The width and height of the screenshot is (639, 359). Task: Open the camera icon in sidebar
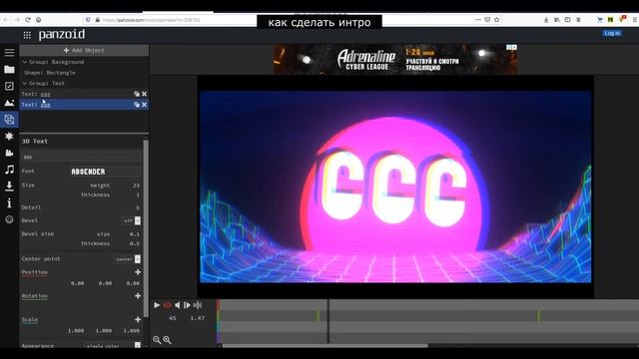pyautogui.click(x=9, y=153)
